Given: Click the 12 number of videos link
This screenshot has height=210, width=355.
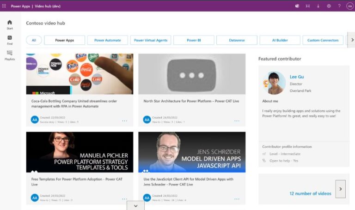Looking at the screenshot, I should click(310, 193).
